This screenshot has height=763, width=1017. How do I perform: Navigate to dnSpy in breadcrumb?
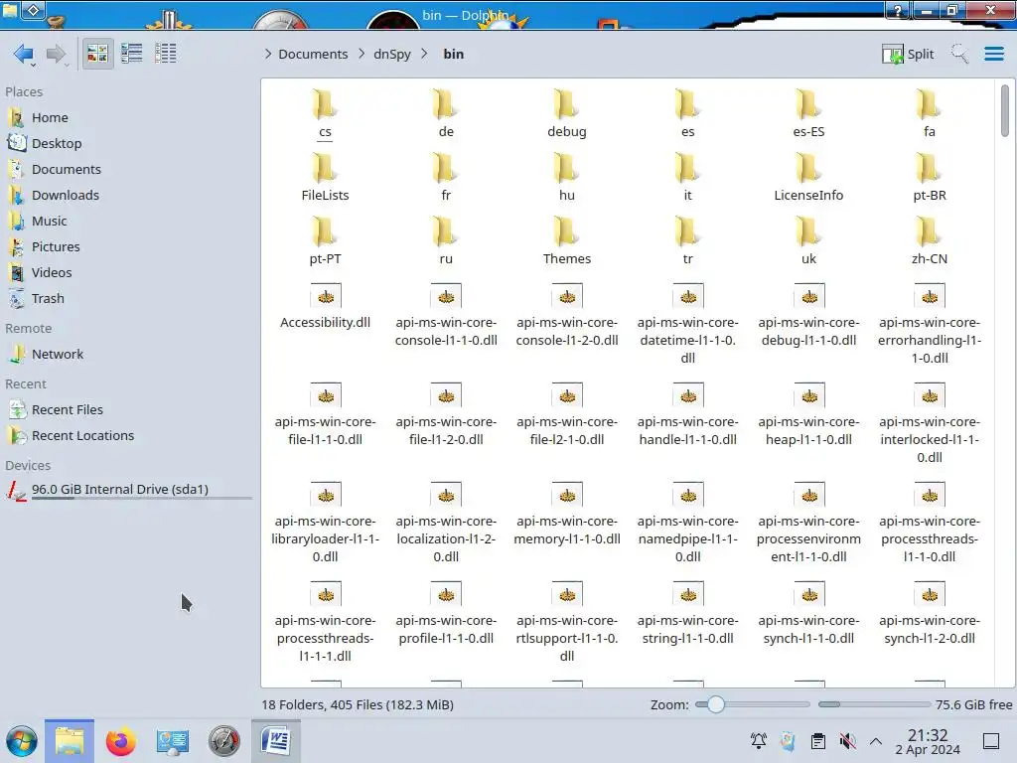pyautogui.click(x=391, y=54)
